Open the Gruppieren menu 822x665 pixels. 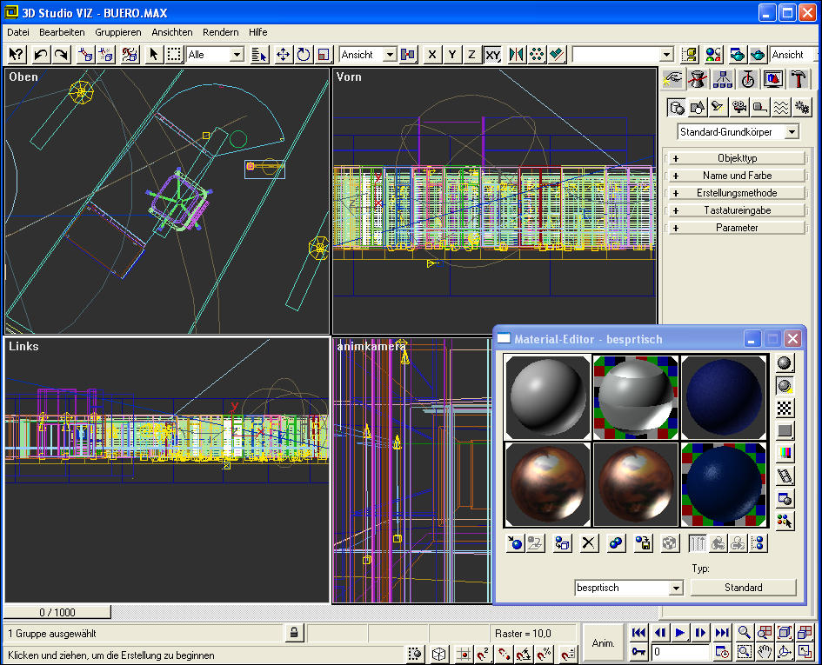coord(118,32)
